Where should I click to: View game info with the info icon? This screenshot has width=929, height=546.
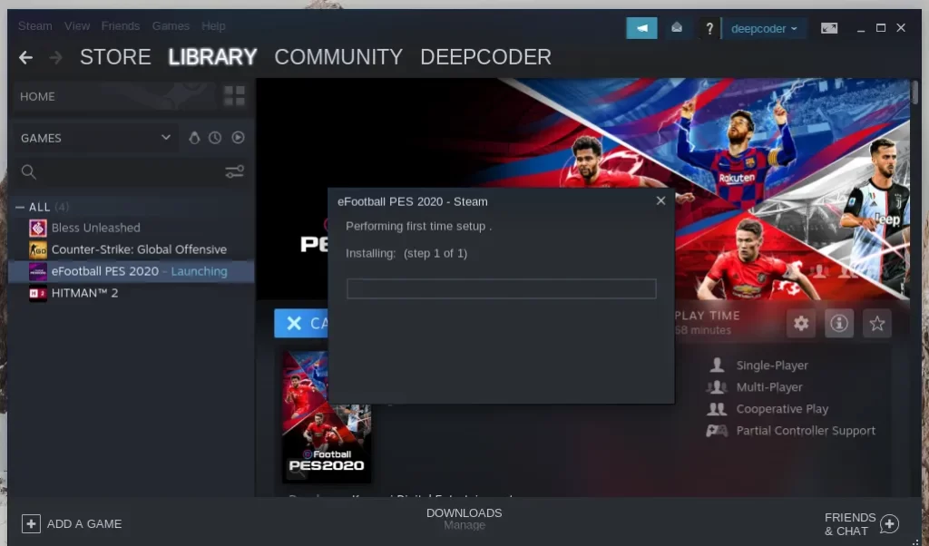click(838, 322)
